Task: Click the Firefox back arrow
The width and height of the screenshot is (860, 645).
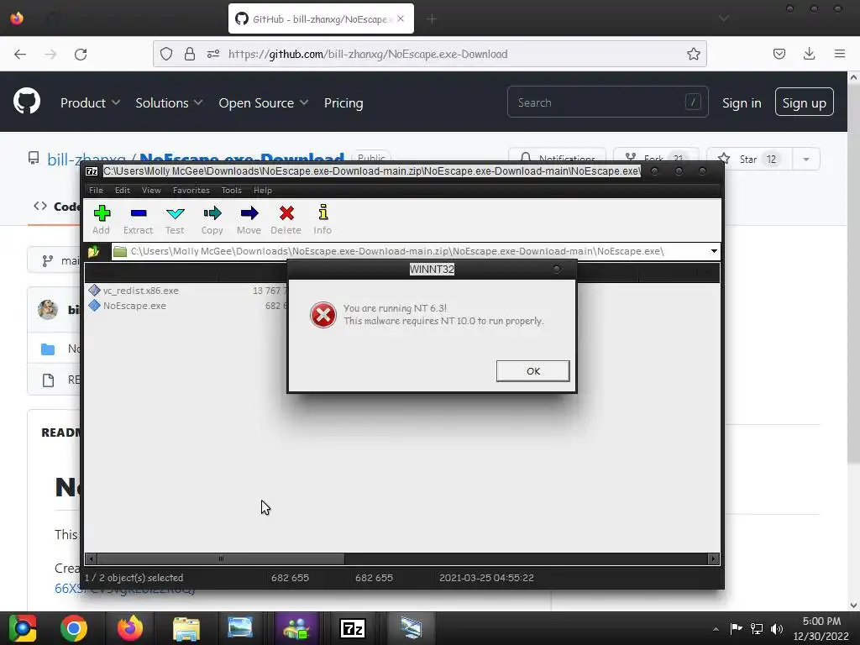Action: (20, 54)
